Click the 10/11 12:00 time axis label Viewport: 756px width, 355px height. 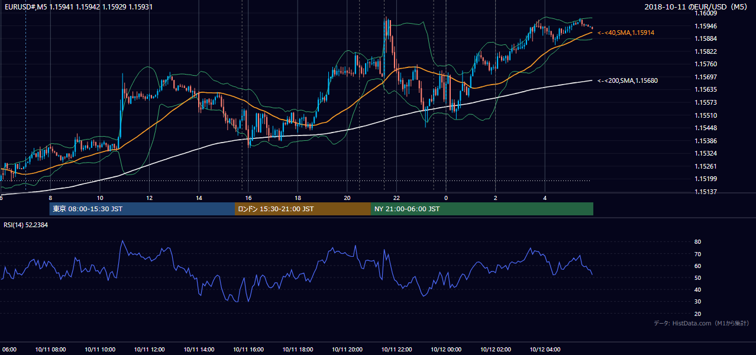(149, 349)
